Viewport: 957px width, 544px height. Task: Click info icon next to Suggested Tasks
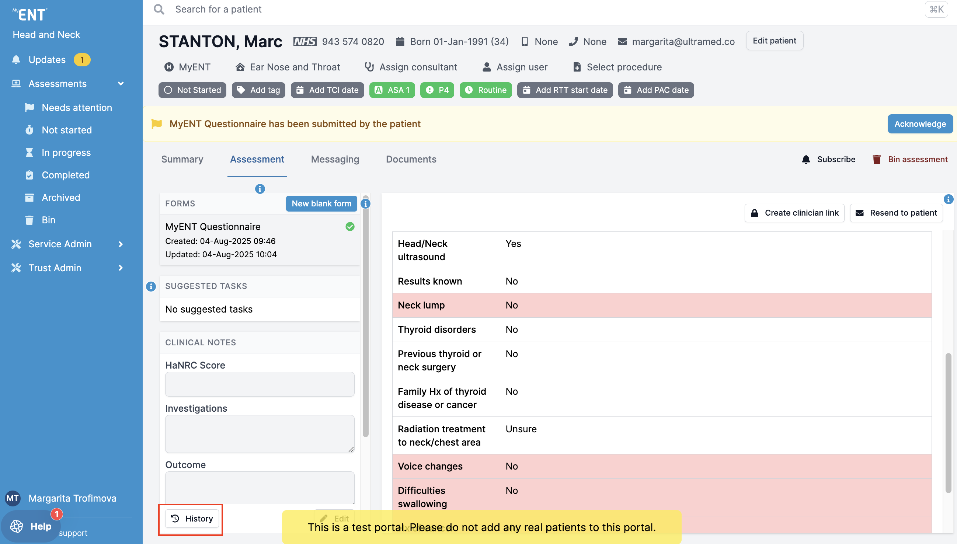(151, 286)
